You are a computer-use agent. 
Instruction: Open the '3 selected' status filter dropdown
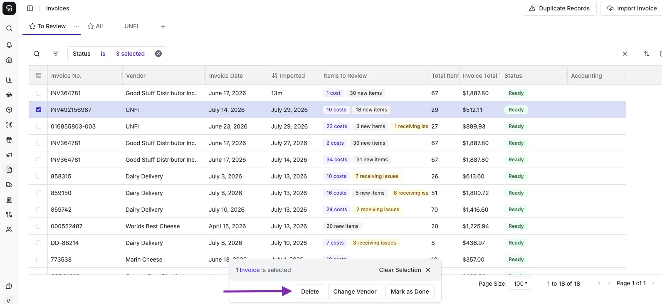coord(130,54)
